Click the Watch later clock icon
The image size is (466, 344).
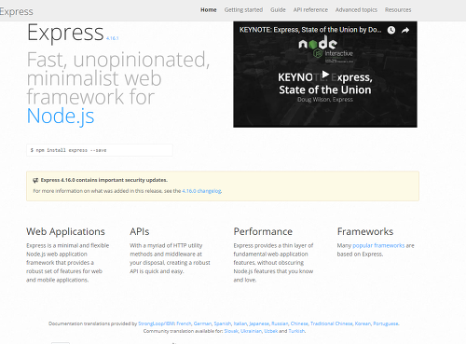click(x=391, y=30)
